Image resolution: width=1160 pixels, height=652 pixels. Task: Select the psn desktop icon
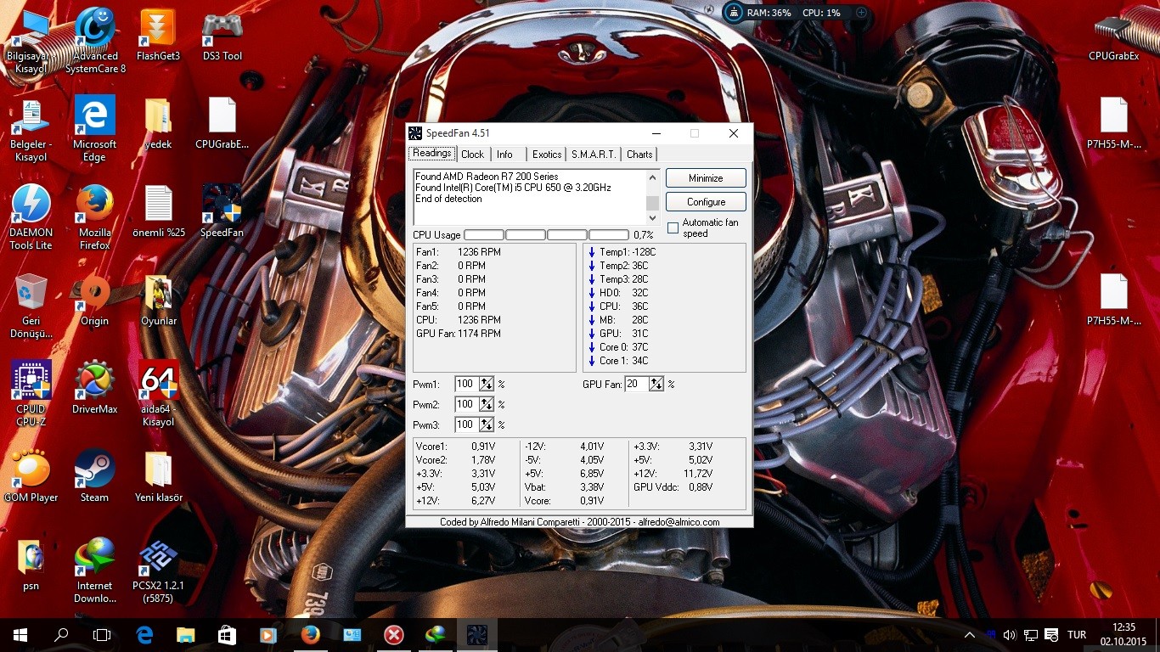click(x=31, y=565)
